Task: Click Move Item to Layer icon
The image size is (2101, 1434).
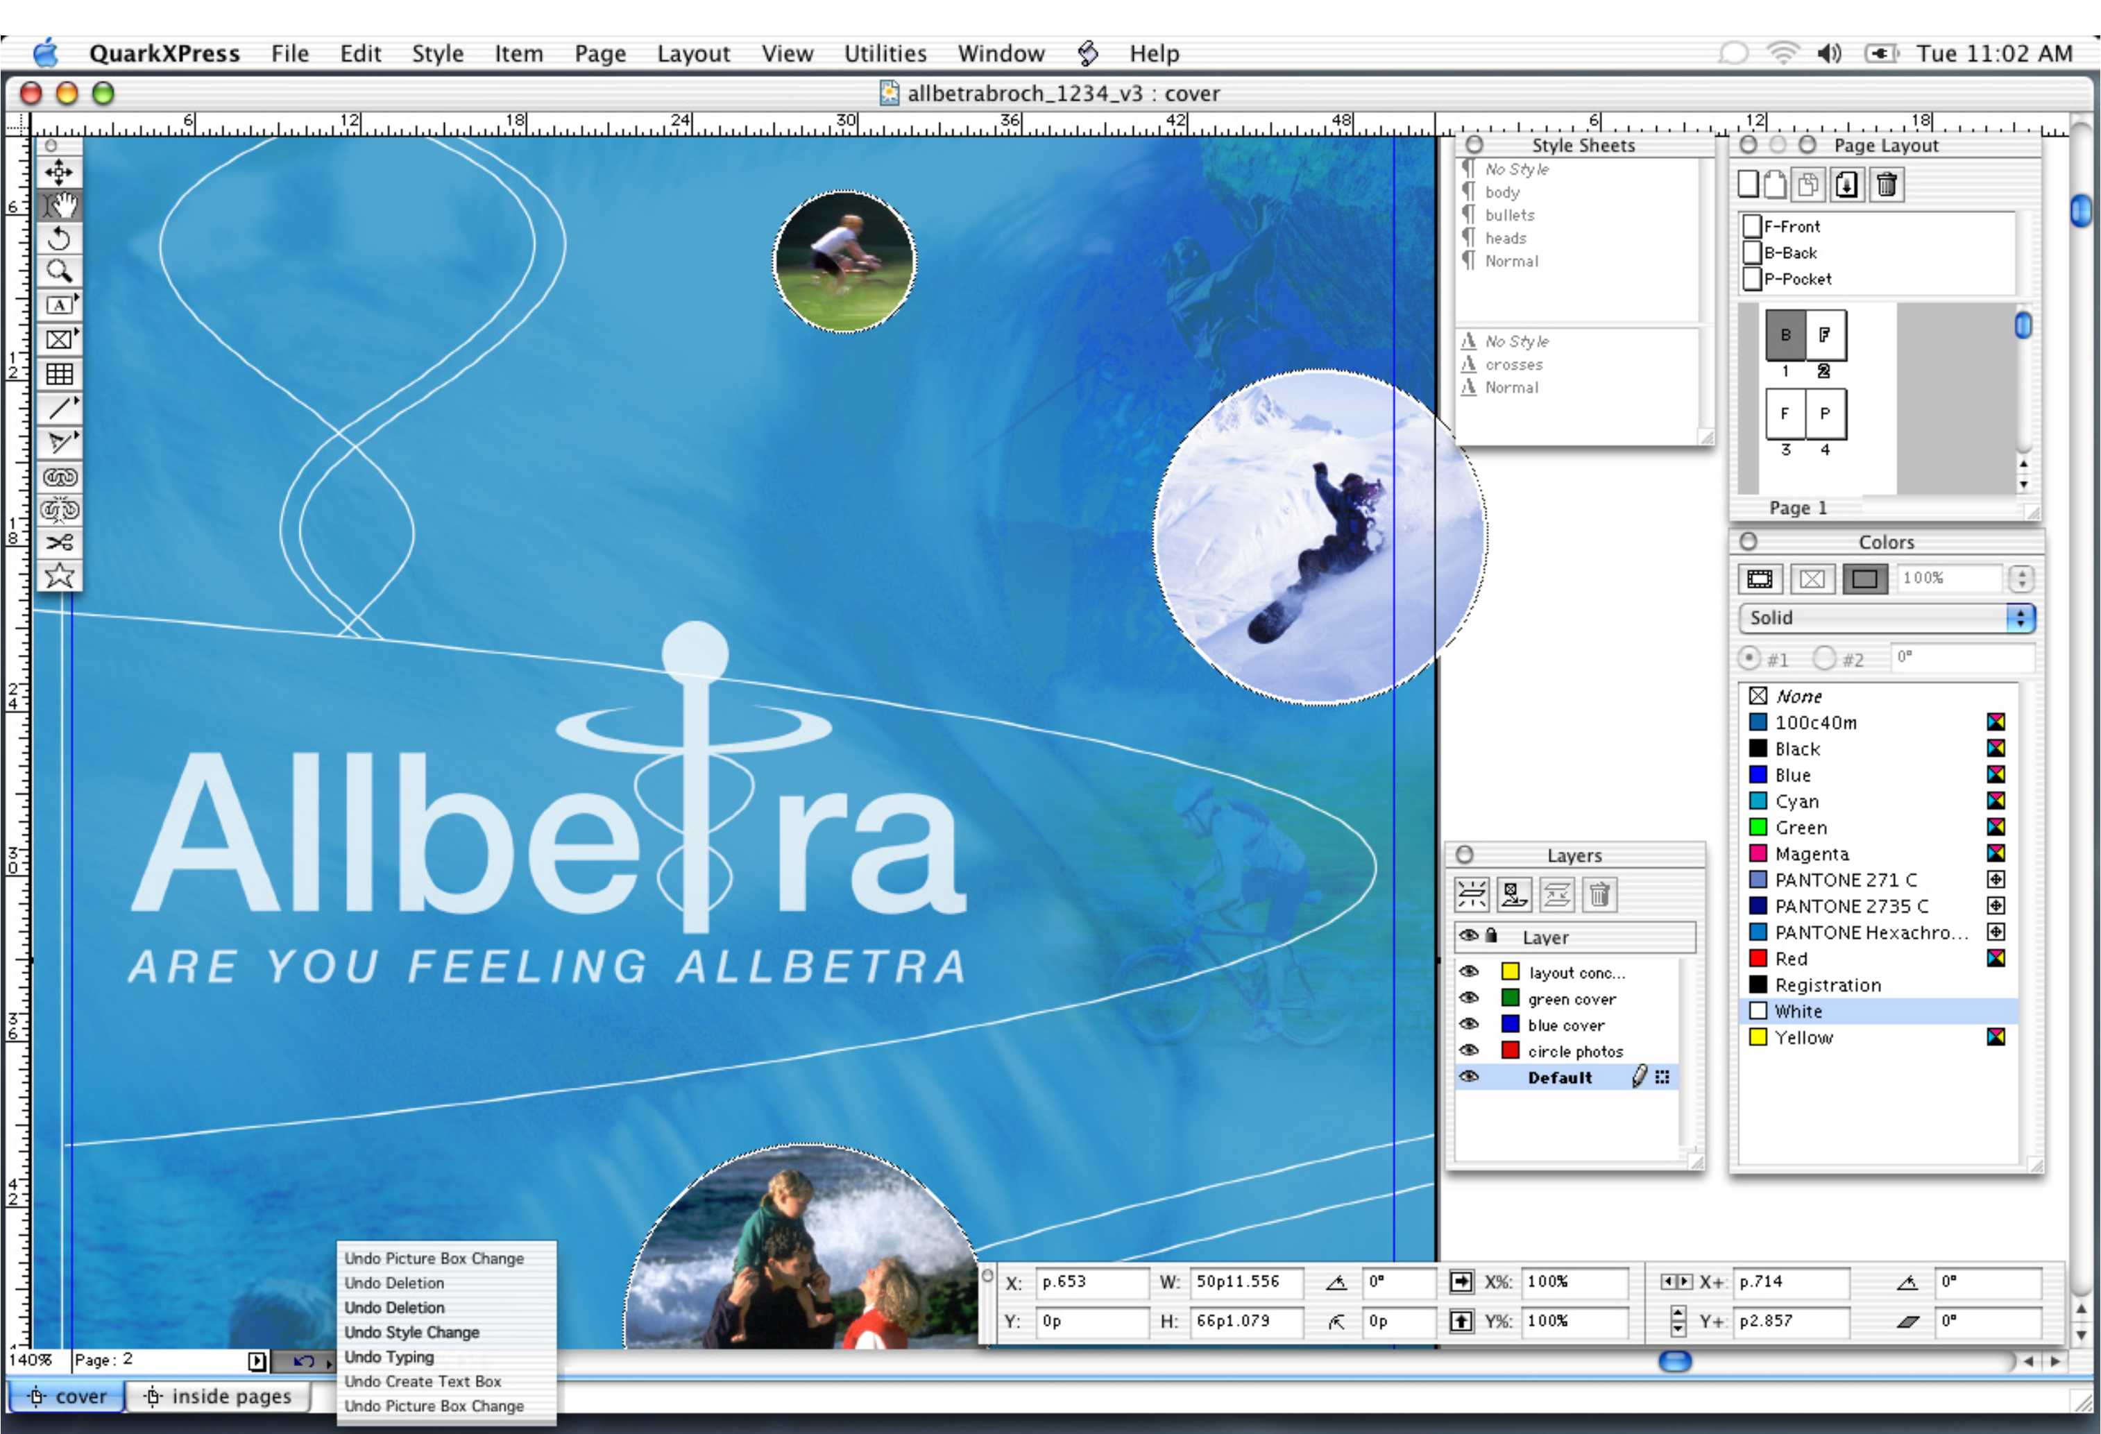Action: point(1513,894)
